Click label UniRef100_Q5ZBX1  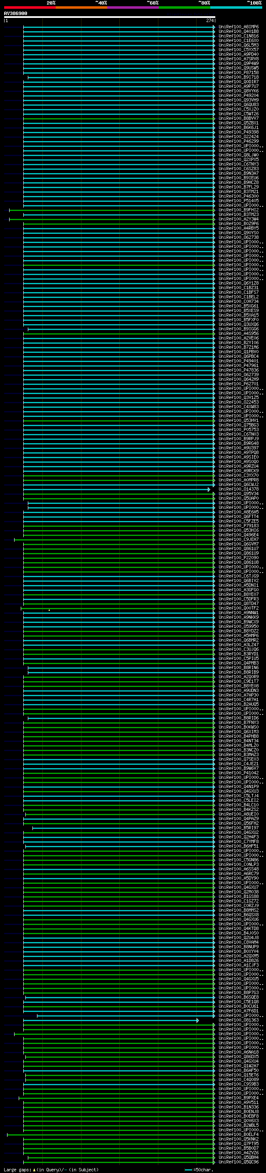(239, 123)
